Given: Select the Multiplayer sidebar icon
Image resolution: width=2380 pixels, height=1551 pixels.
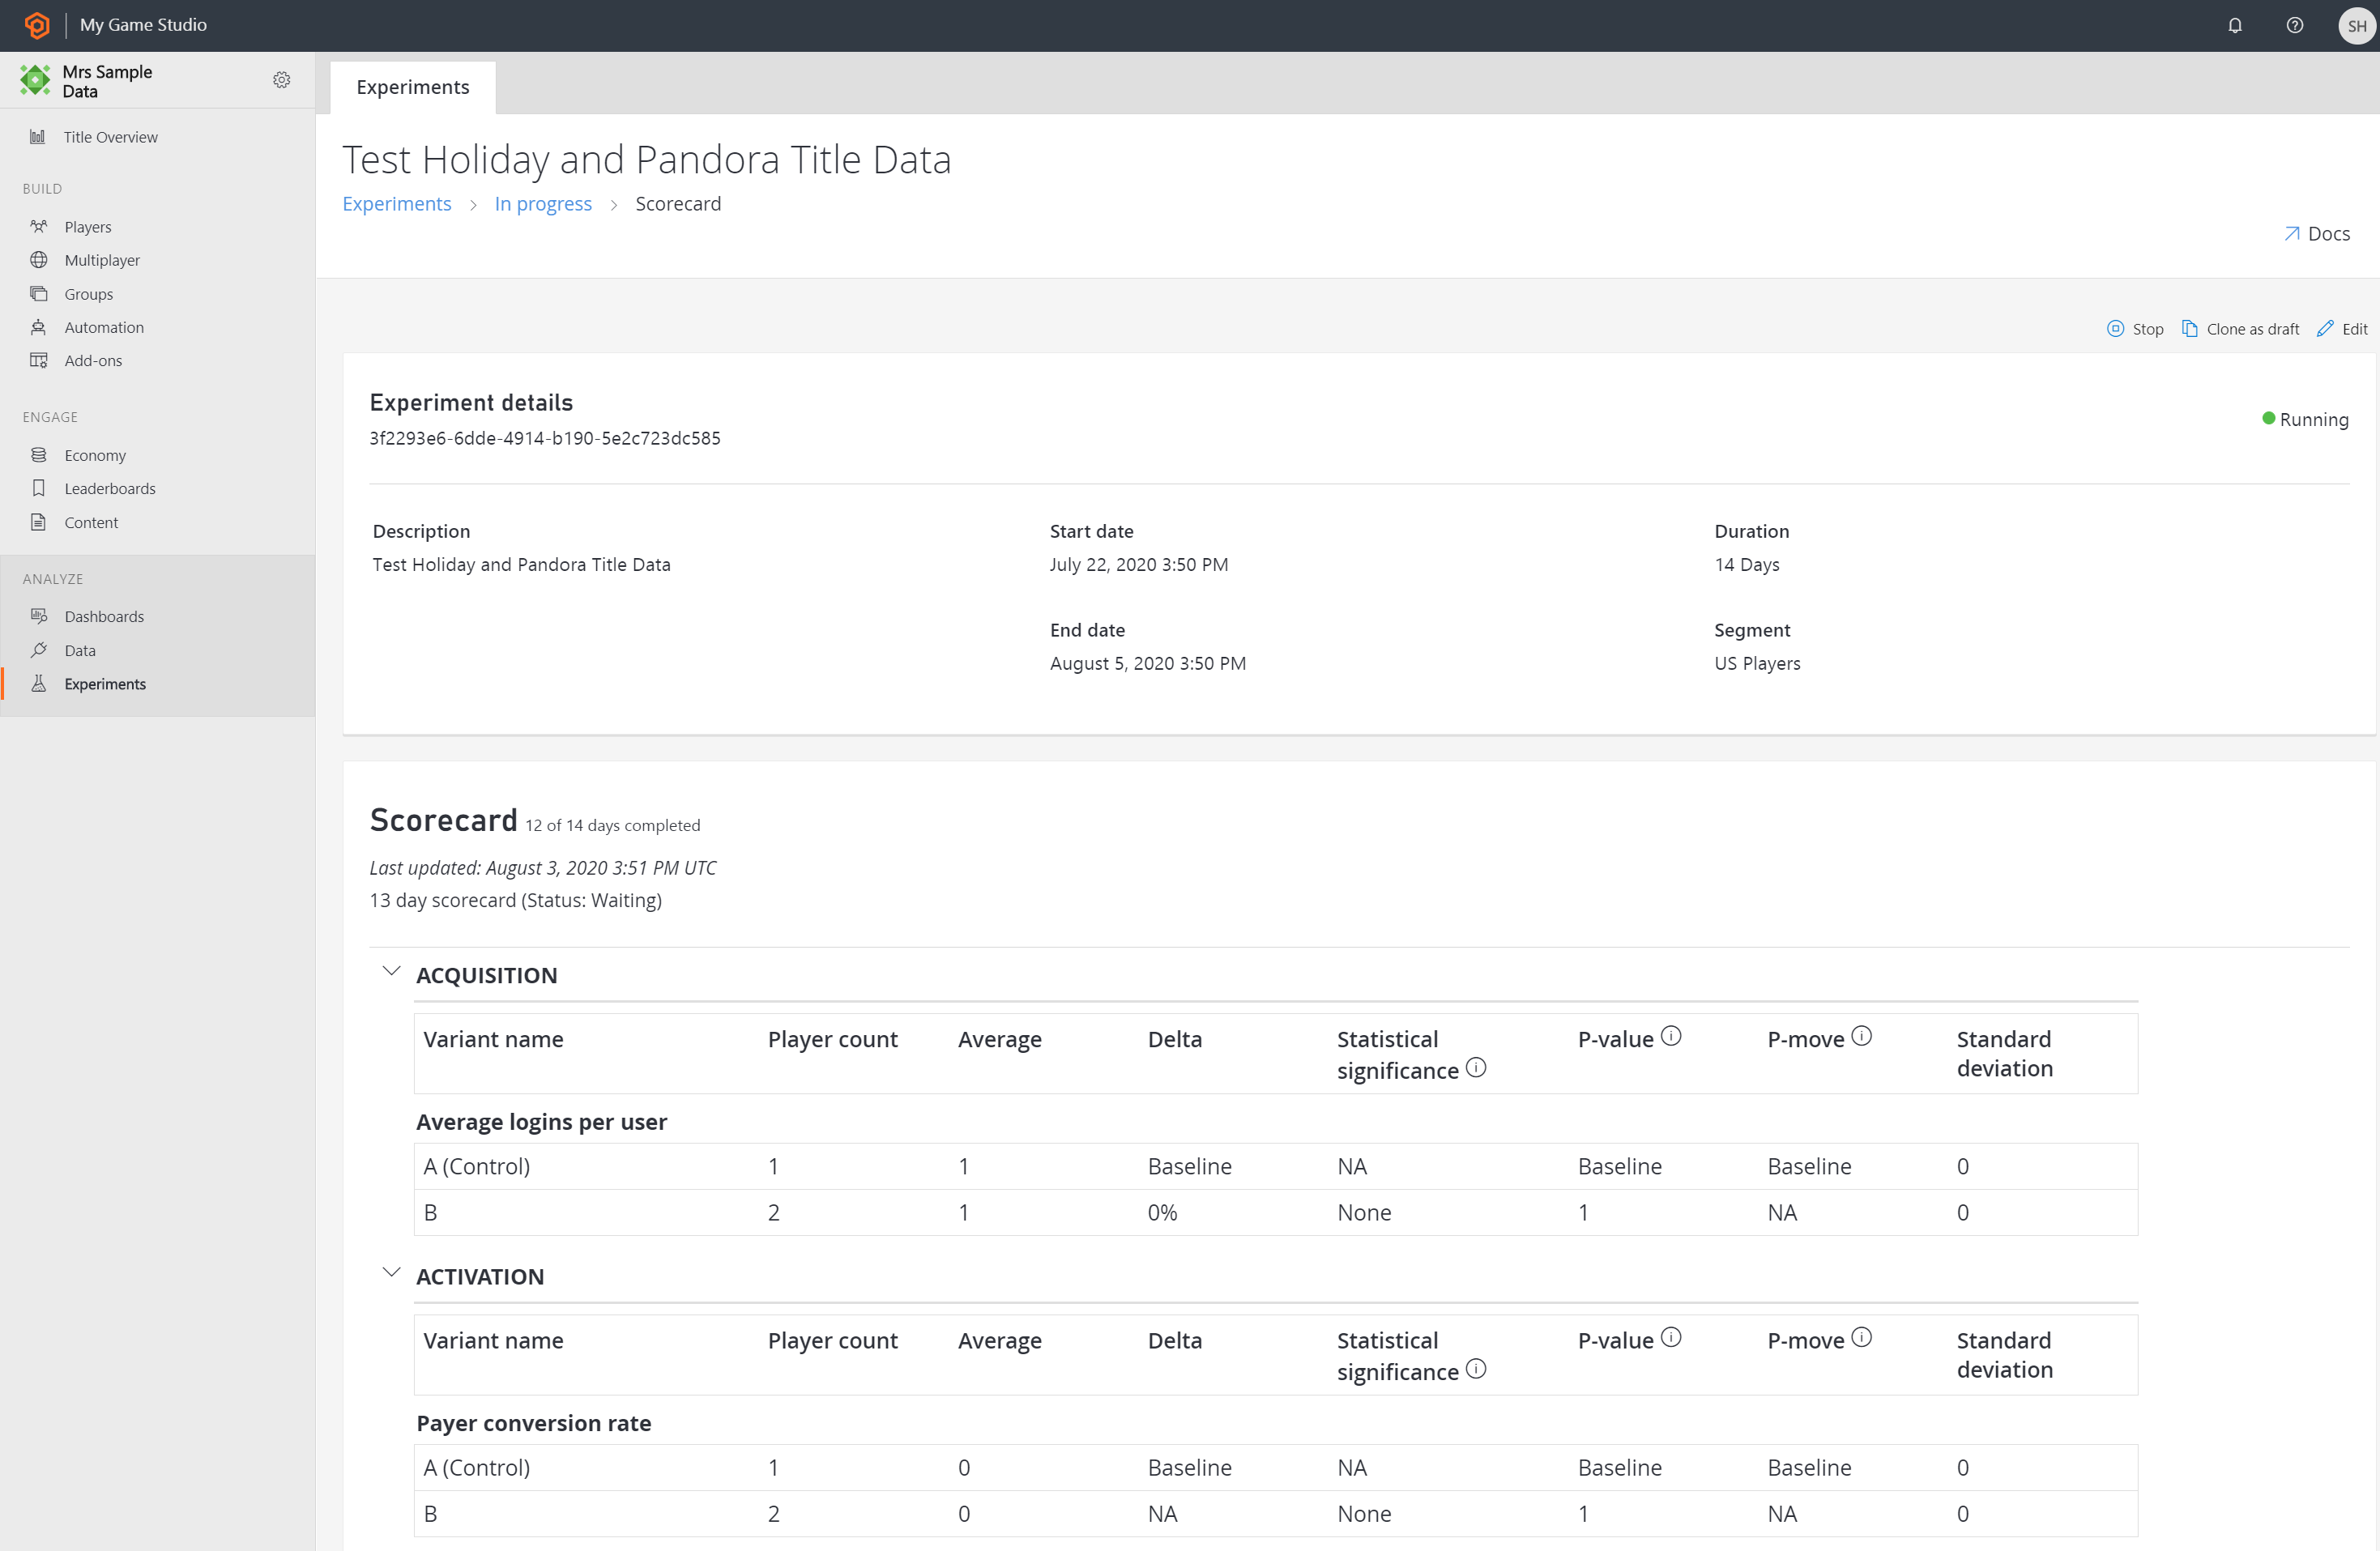Looking at the screenshot, I should [39, 259].
